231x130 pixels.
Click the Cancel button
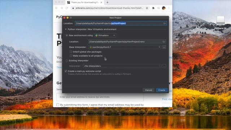tap(148, 90)
